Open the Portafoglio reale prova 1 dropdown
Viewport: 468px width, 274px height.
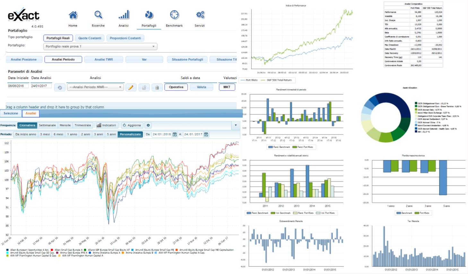pos(100,46)
